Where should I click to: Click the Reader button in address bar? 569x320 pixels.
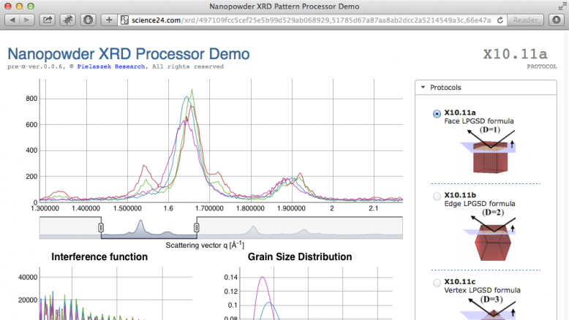[x=525, y=20]
